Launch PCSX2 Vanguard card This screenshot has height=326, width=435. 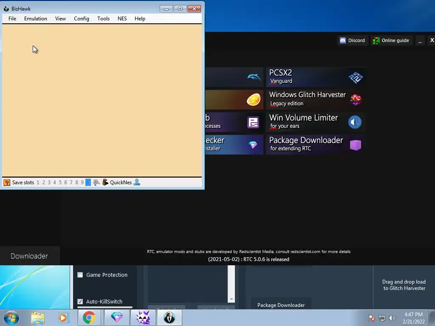[x=316, y=77]
